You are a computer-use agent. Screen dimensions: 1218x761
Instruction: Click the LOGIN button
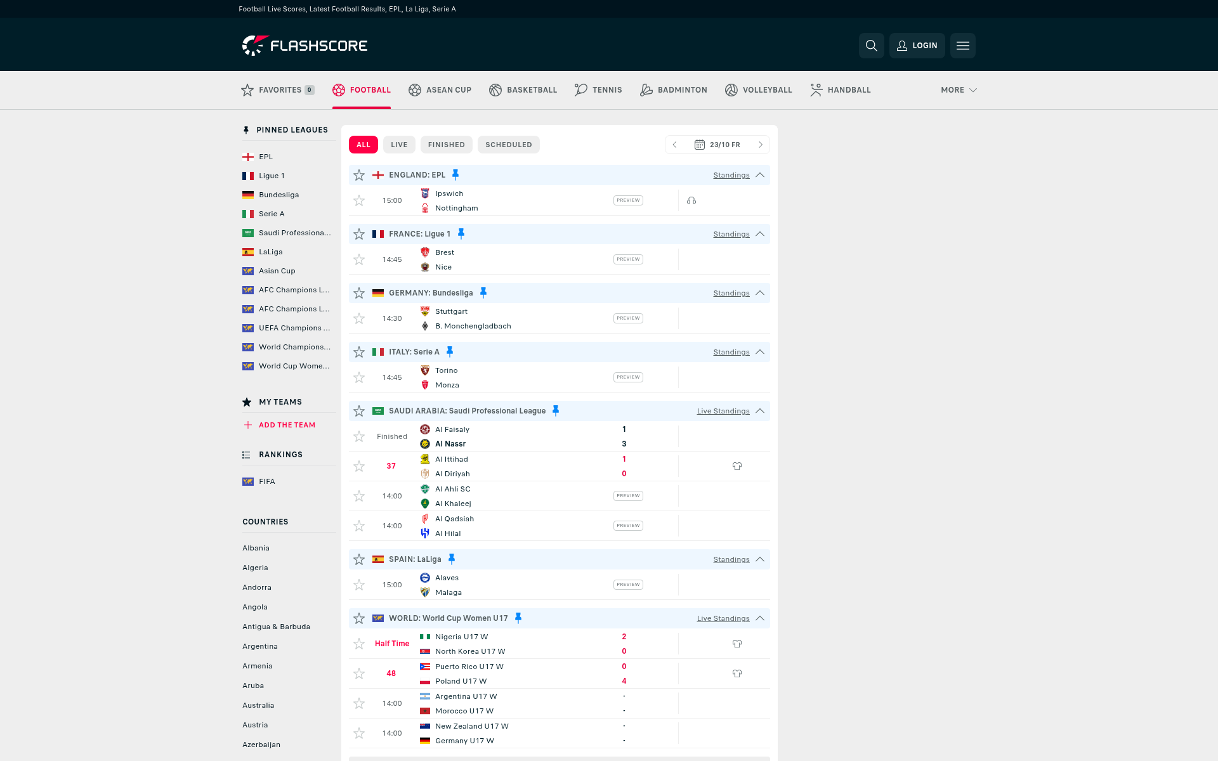pyautogui.click(x=917, y=46)
